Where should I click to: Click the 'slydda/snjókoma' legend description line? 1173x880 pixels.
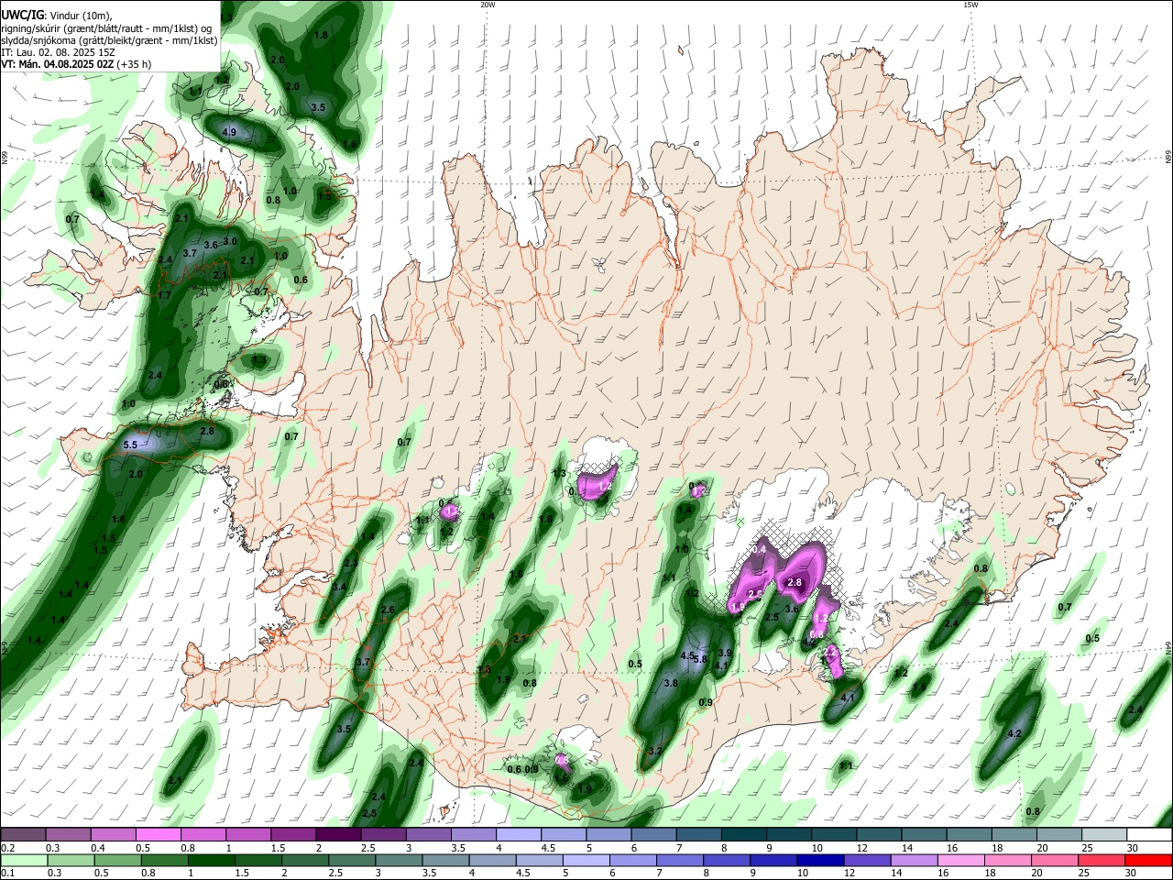[x=110, y=40]
